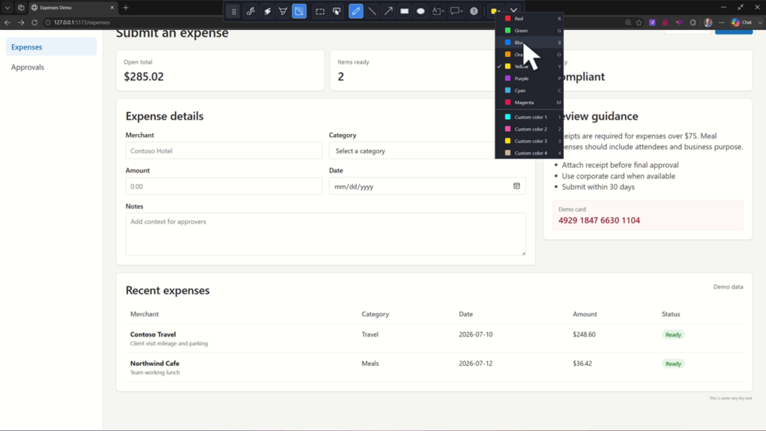Image resolution: width=766 pixels, height=431 pixels.
Task: Open the speech callout tool dropdown
Action: (456, 11)
